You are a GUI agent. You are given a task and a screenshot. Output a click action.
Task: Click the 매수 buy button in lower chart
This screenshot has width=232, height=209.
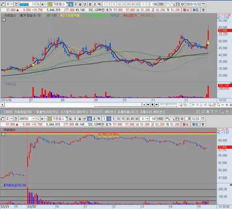(x=186, y=124)
